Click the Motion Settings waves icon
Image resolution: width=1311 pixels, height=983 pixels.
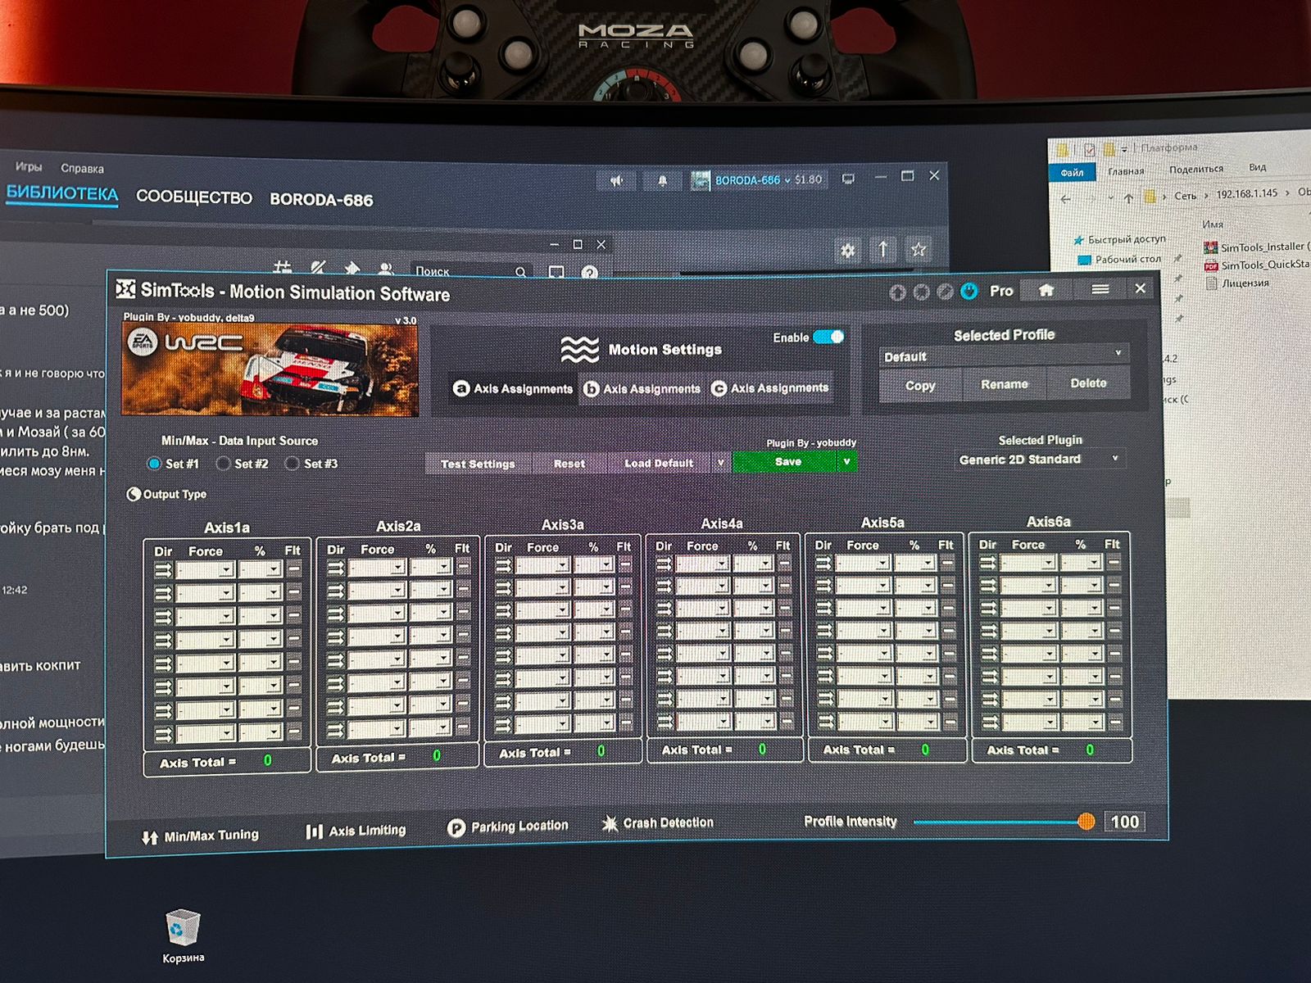click(579, 350)
